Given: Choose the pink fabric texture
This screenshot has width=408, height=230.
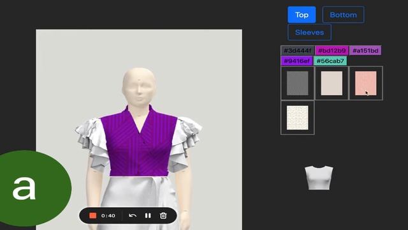Looking at the screenshot, I should point(365,83).
